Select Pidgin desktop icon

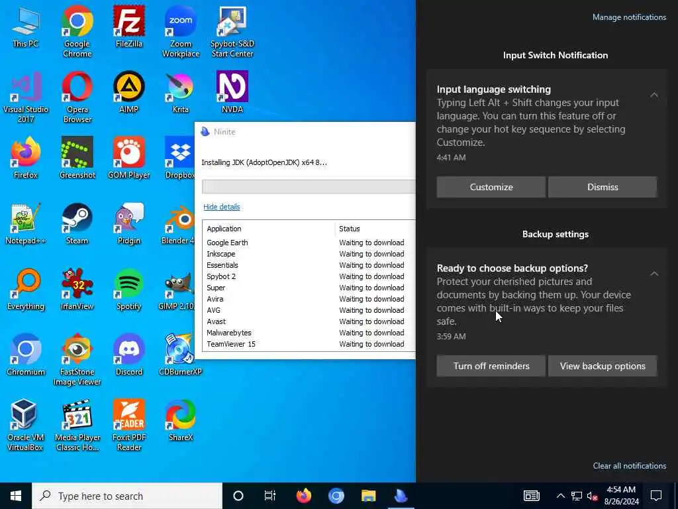pos(129,224)
